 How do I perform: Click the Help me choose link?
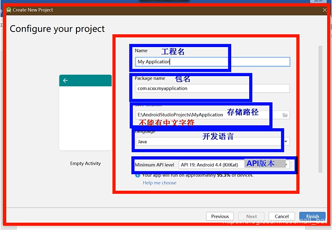[160, 183]
